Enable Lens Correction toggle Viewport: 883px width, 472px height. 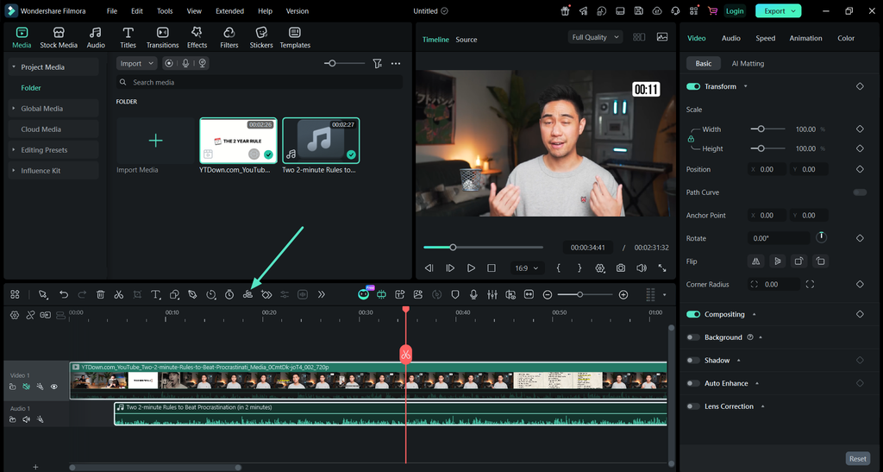coord(693,406)
